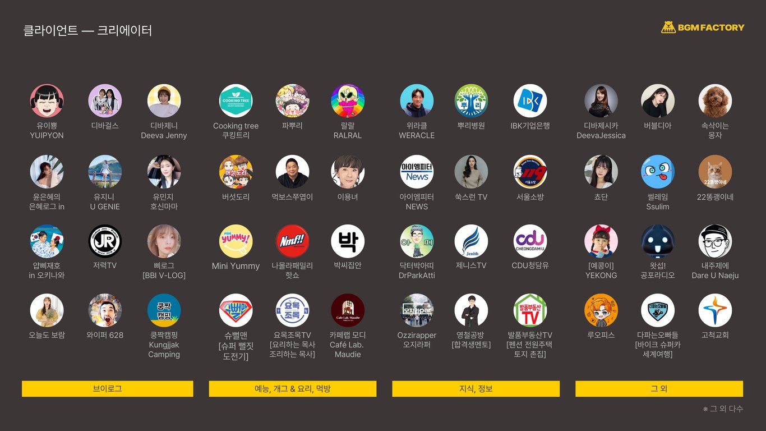Select the 닥터박아띠 DrParkAtti cartoon icon
Image resolution: width=766 pixels, height=431 pixels.
tap(417, 241)
